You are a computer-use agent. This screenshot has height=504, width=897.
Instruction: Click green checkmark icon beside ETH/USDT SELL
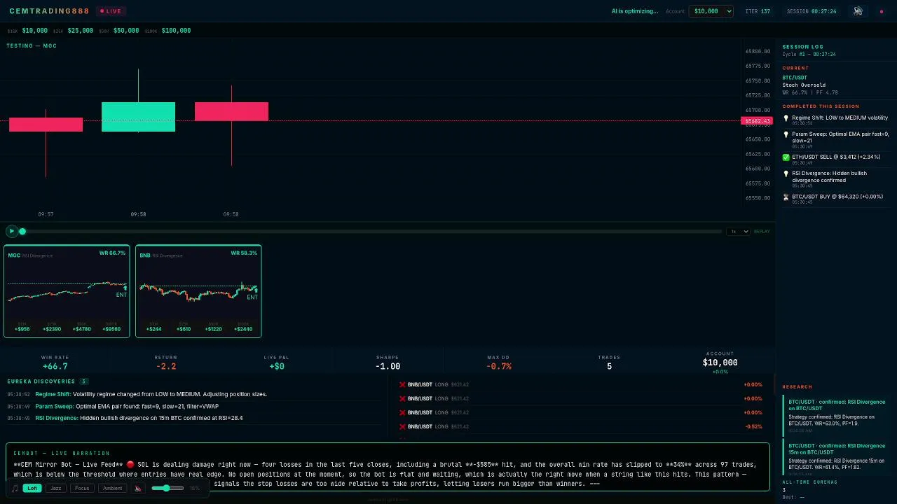coord(786,157)
